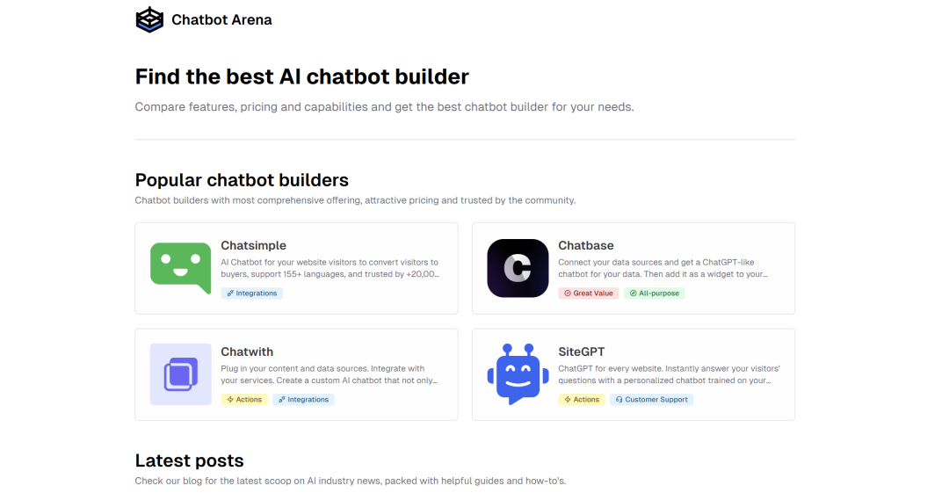This screenshot has width=949, height=500.
Task: Click the Chatbot Arena logo icon
Action: click(x=149, y=19)
